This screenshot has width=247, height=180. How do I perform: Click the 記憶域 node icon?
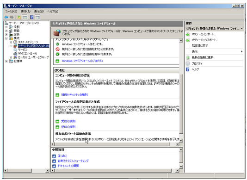pyautogui.click(x=11, y=61)
